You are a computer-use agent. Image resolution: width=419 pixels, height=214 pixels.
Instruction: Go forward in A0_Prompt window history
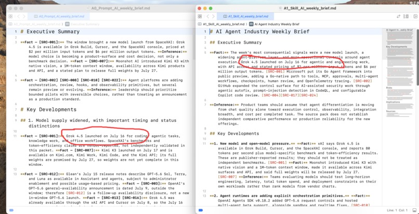pos(24,17)
